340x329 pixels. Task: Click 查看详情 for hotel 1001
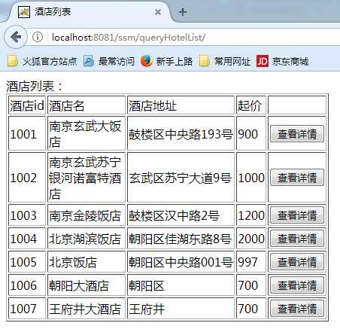tap(297, 134)
